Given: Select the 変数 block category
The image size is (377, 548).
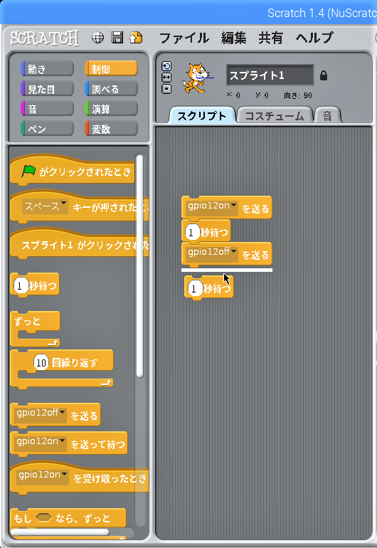Looking at the screenshot, I should [111, 129].
